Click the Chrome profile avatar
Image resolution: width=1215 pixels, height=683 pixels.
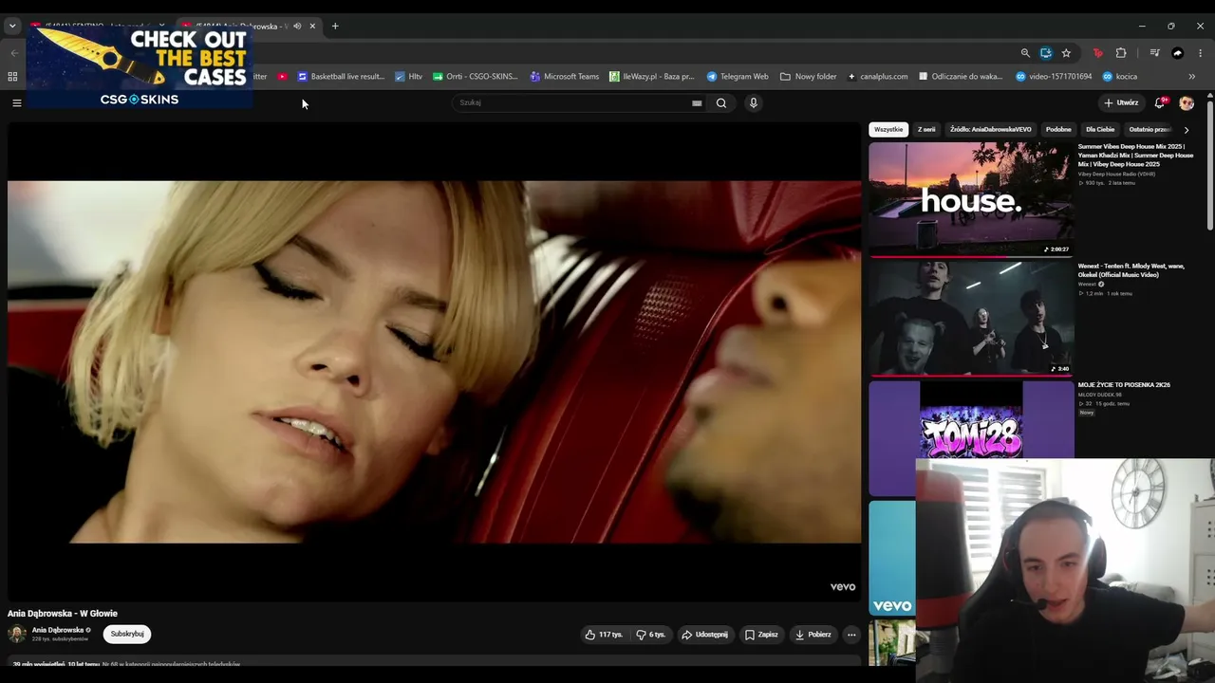pos(1178,53)
